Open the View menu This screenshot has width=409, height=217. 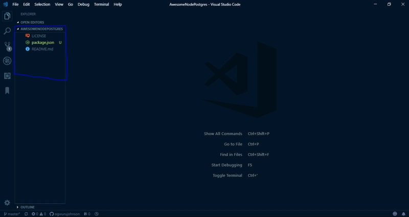pyautogui.click(x=59, y=4)
